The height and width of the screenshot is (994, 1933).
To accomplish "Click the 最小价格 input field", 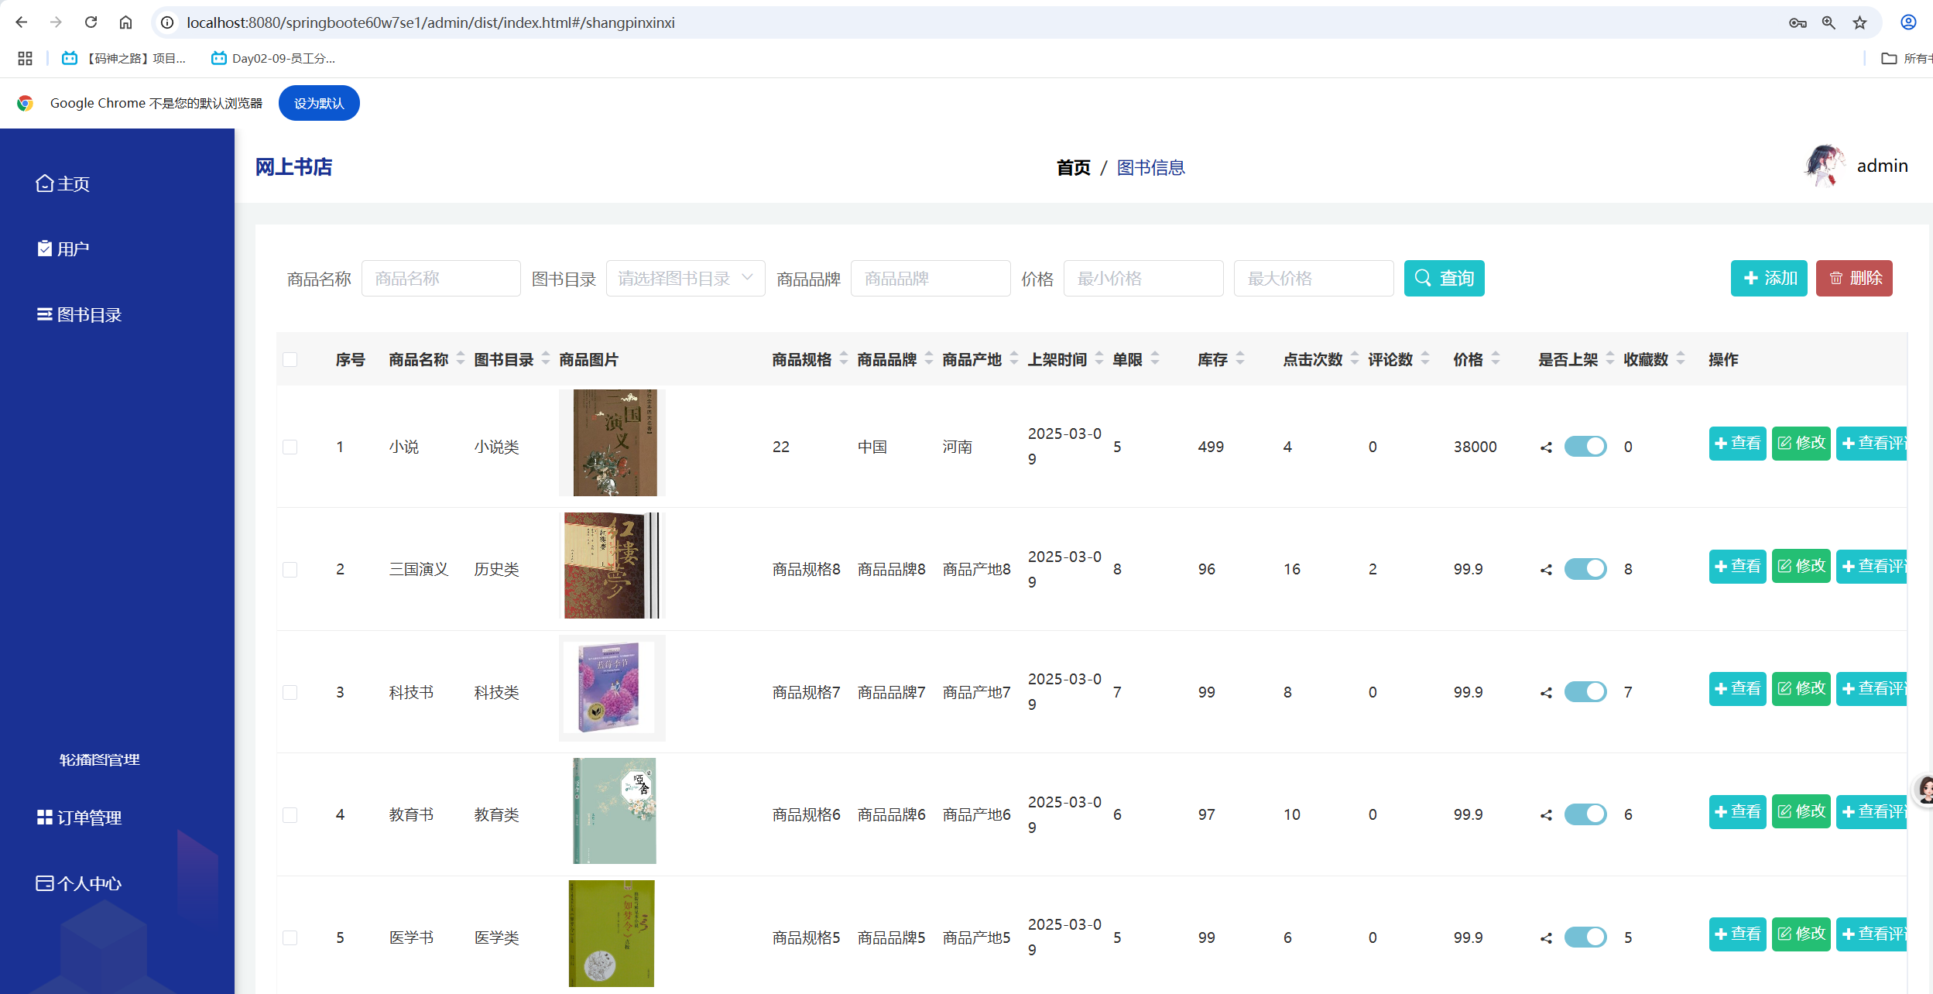I will pos(1143,279).
